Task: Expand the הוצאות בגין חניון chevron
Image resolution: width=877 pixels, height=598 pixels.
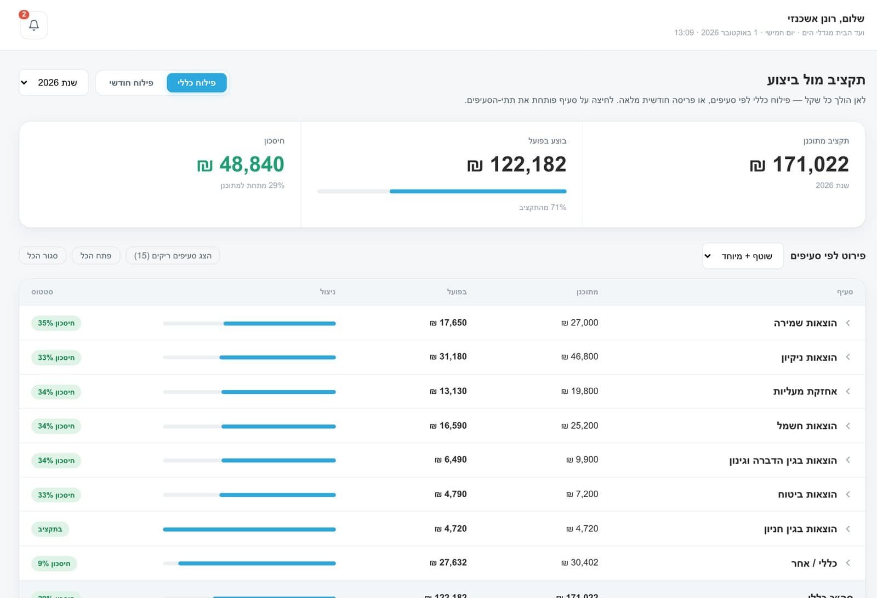Action: click(x=848, y=529)
